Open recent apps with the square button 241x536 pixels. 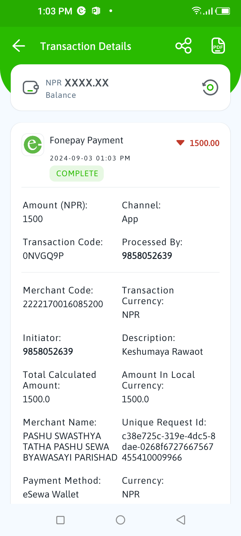click(60, 520)
